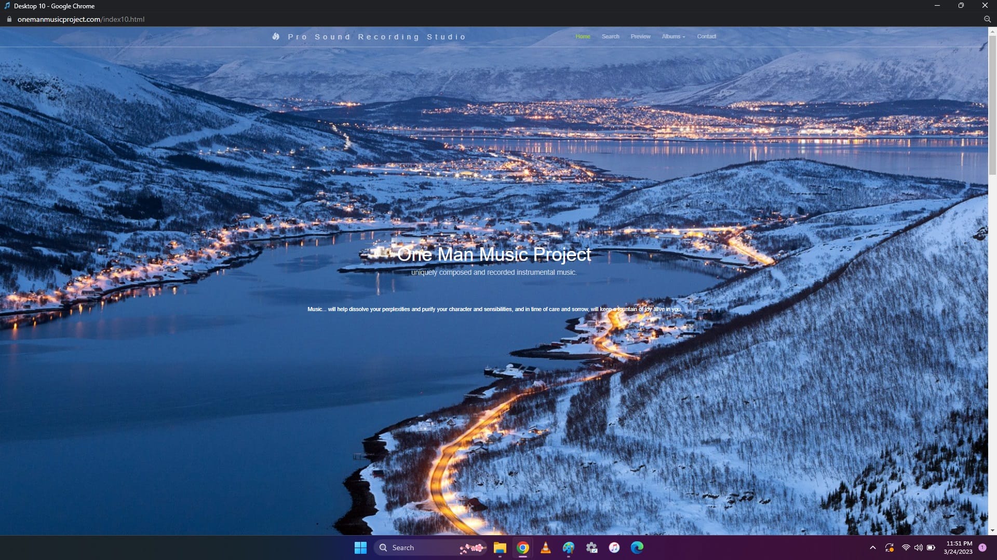Click the page vertical scrollbar thumb
The image size is (997, 560).
click(992, 104)
